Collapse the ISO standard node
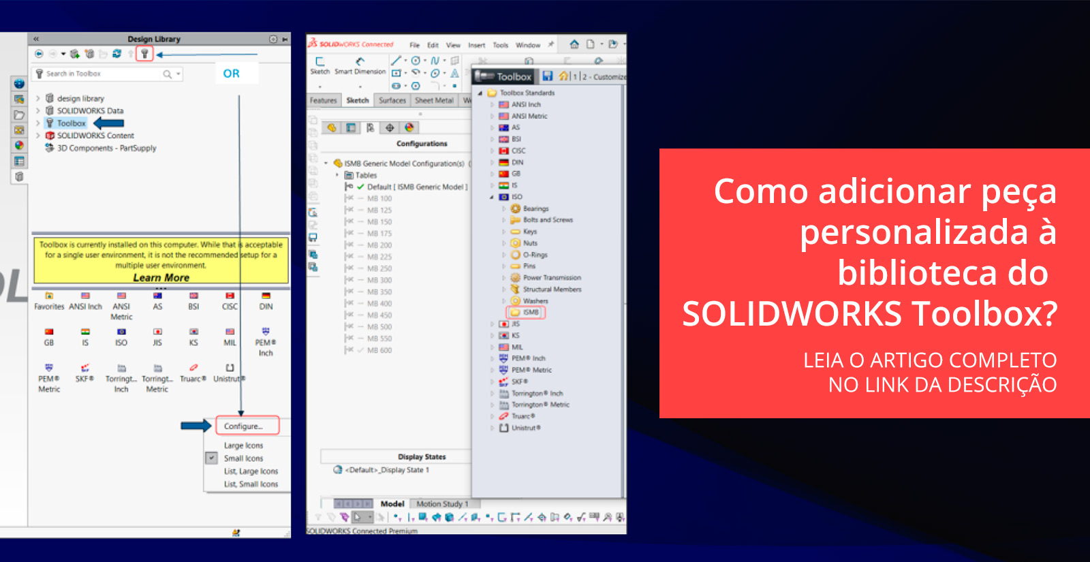The image size is (1090, 562). click(x=492, y=198)
